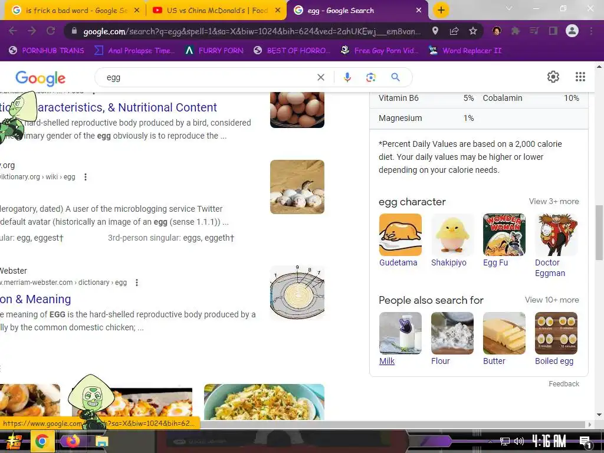The height and width of the screenshot is (453, 604).
Task: Open a new tab with the plus button
Action: [x=441, y=10]
